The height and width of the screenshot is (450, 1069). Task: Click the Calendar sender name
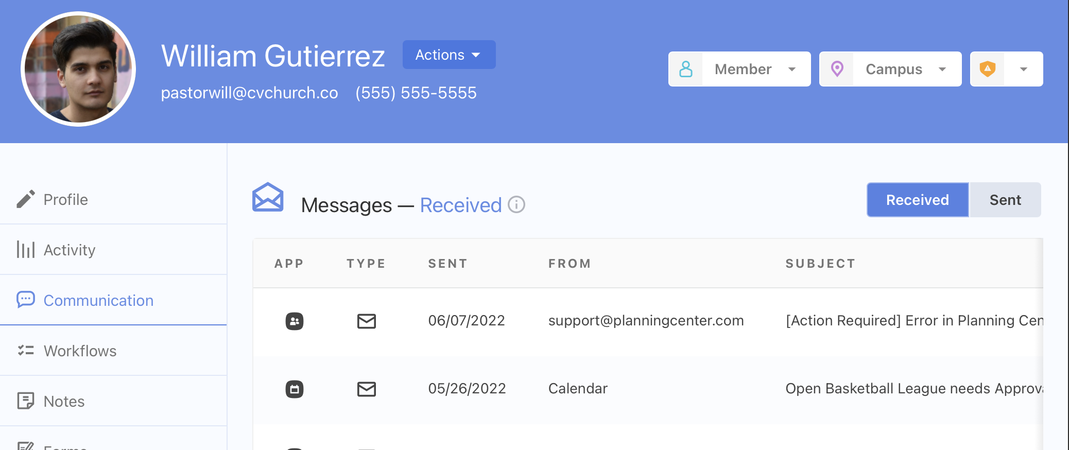click(578, 389)
